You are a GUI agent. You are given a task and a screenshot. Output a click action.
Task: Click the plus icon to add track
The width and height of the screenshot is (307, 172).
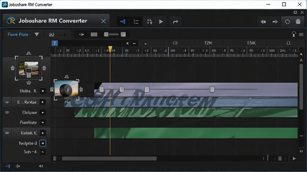(x=7, y=102)
